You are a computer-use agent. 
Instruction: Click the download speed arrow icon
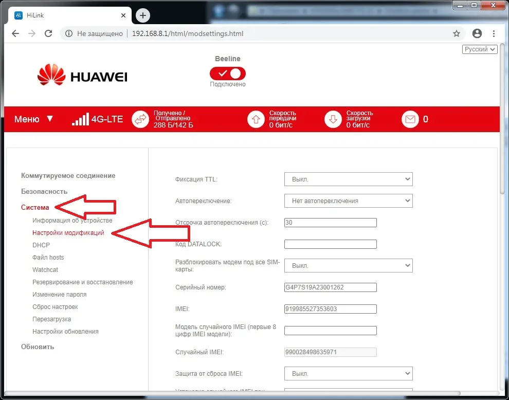pos(333,119)
